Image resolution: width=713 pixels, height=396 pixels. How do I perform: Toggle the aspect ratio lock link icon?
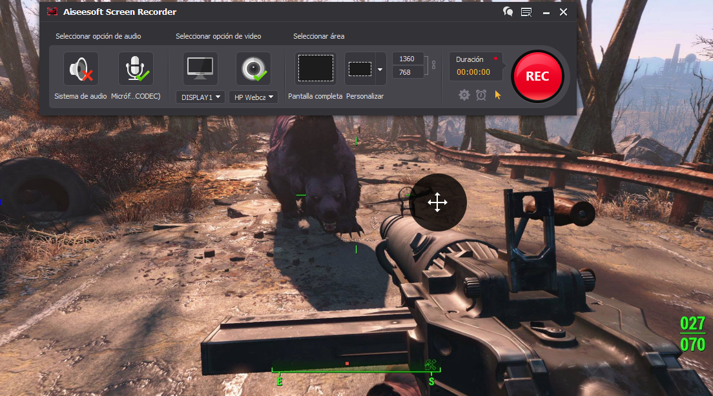(x=433, y=65)
